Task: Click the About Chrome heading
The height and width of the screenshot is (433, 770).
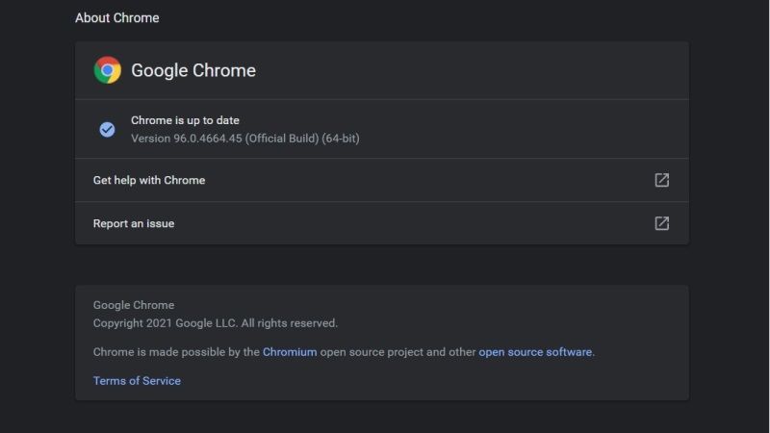Action: click(116, 17)
